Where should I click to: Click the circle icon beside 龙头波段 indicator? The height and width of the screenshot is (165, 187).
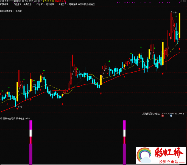[x=22, y=1]
